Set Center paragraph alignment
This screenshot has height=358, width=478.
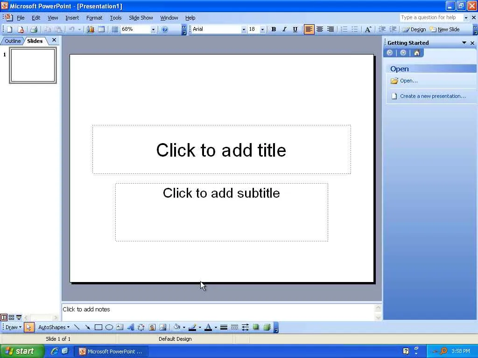point(319,29)
